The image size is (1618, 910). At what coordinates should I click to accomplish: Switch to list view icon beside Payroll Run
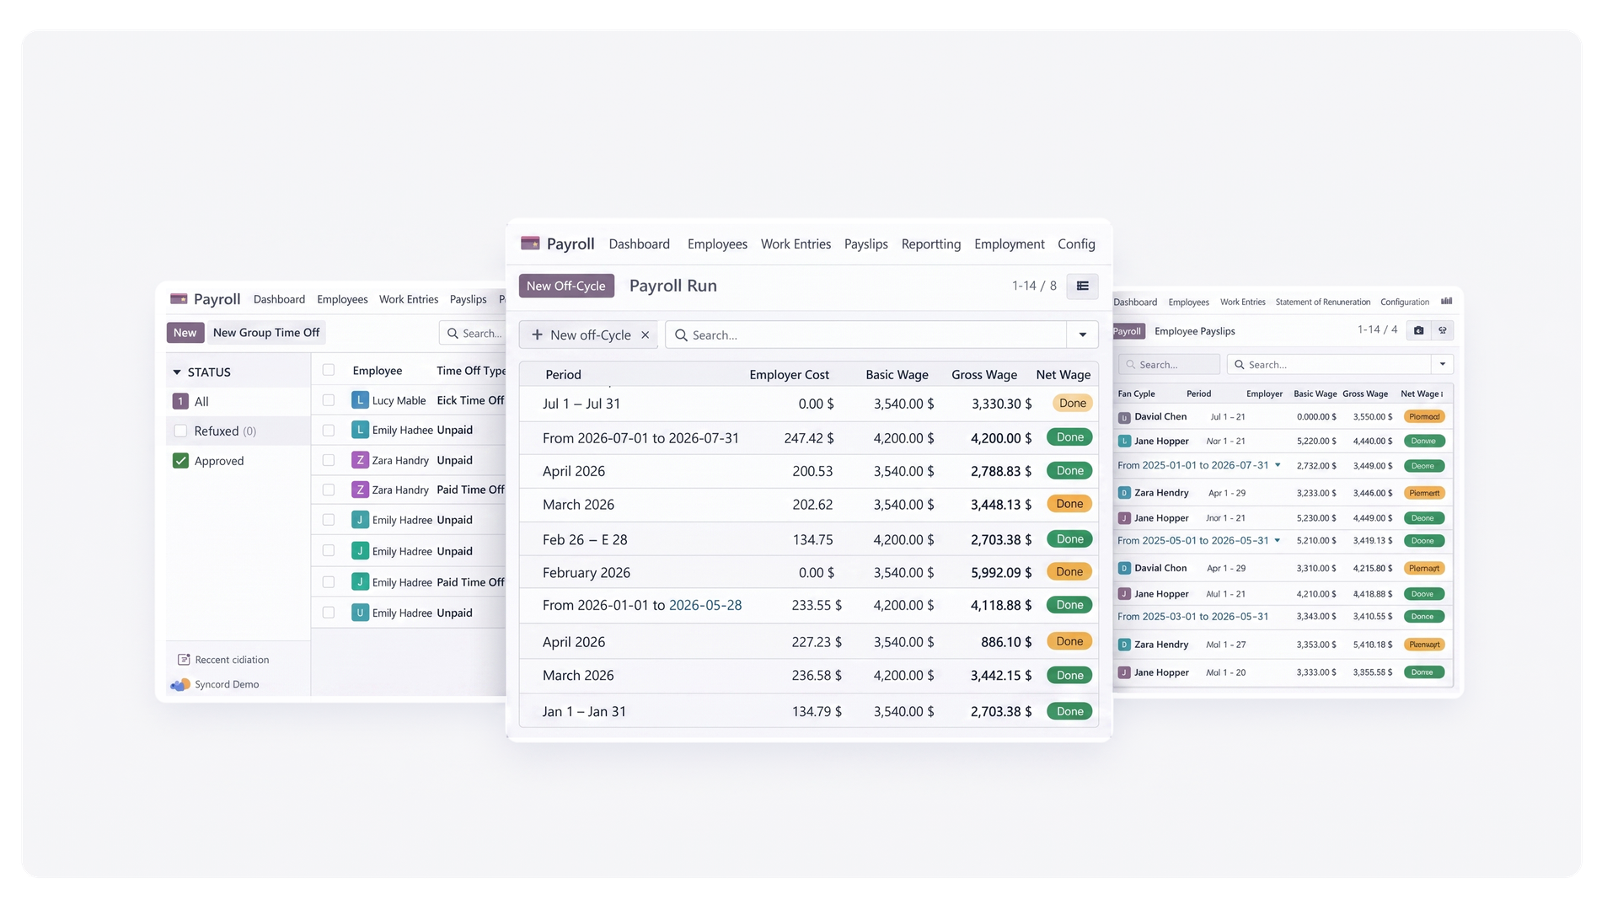click(1082, 286)
